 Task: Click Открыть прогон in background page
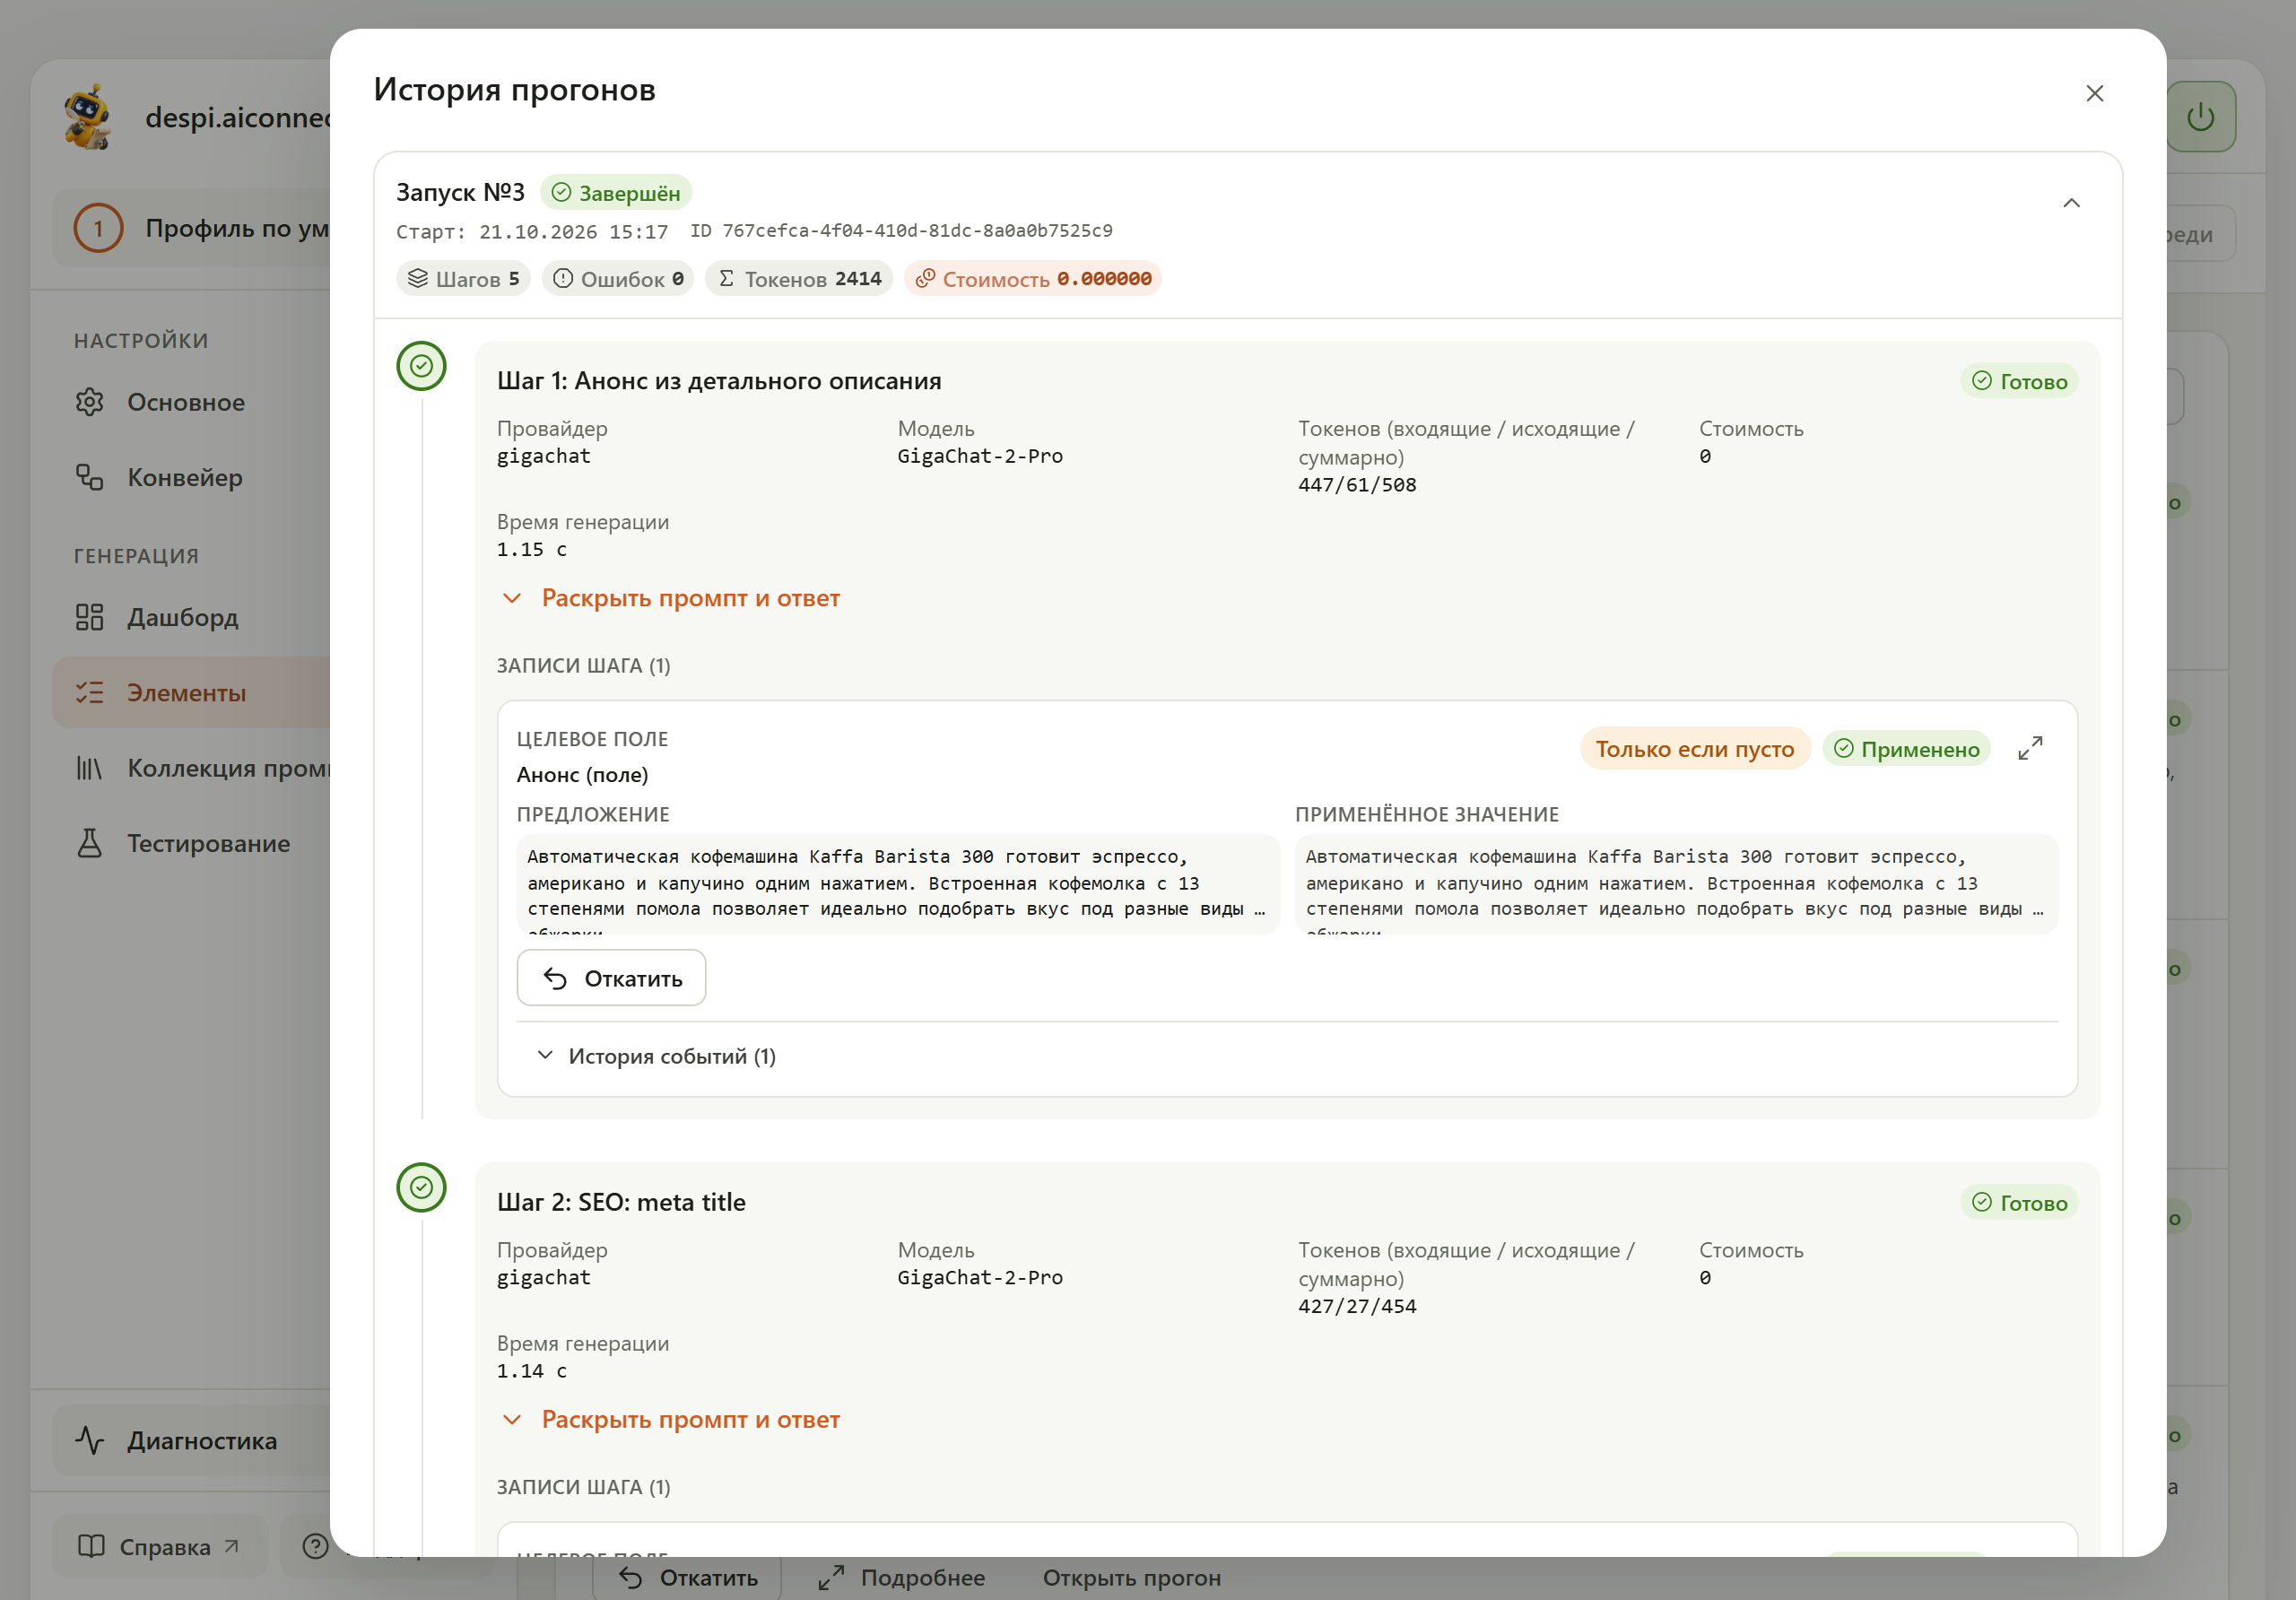click(x=1131, y=1577)
